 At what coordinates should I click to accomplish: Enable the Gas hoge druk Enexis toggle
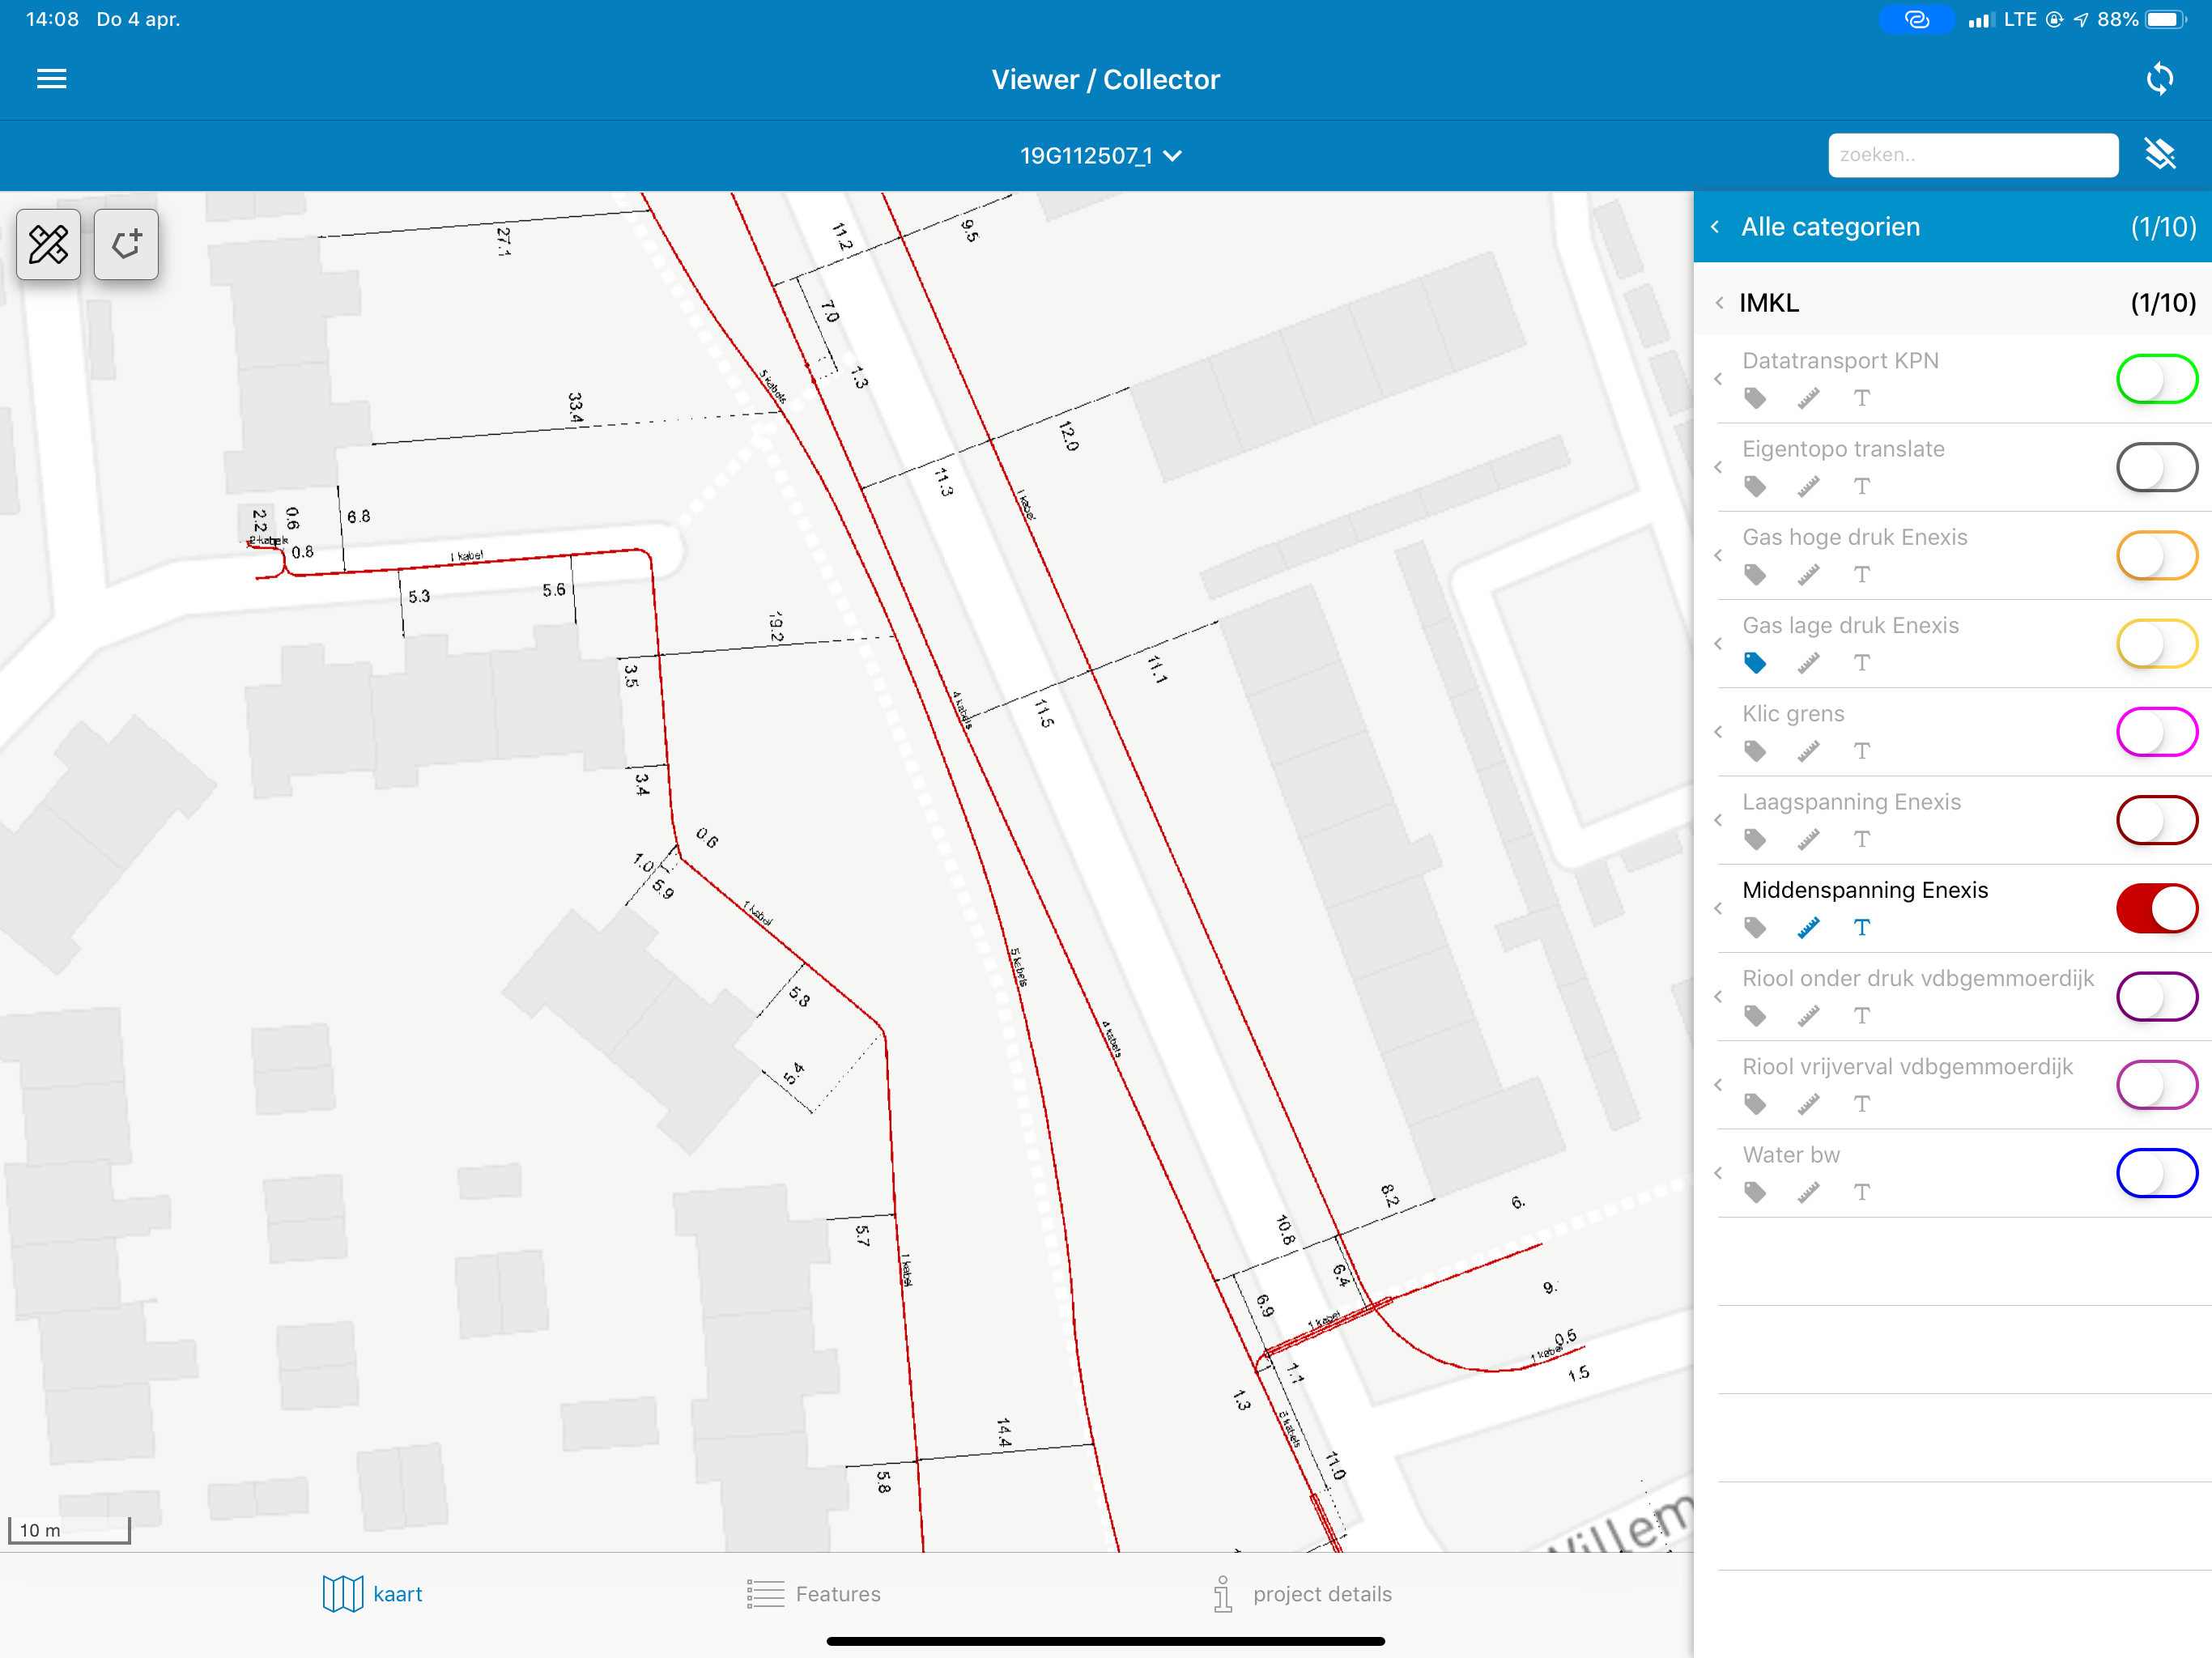2157,555
